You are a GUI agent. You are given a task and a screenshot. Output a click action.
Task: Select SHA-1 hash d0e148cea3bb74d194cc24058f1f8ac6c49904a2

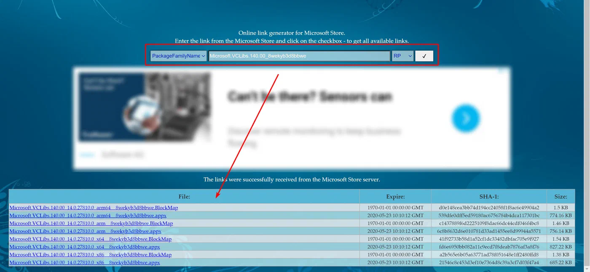coord(489,207)
